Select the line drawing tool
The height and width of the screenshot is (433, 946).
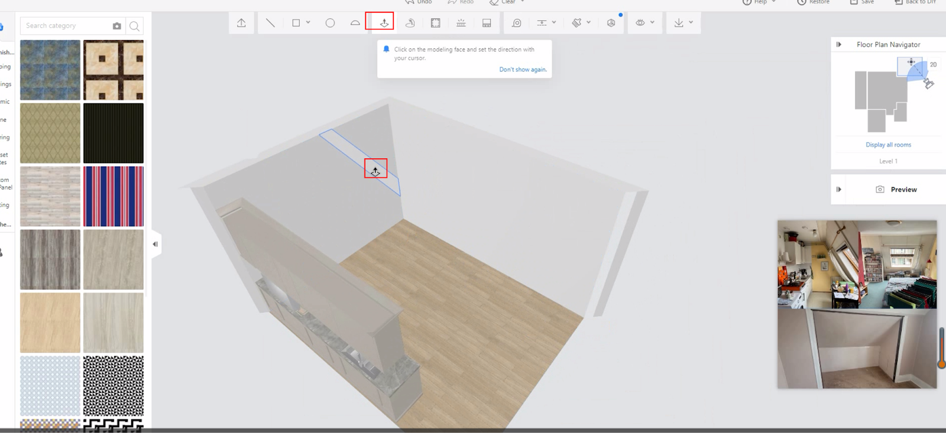click(270, 23)
